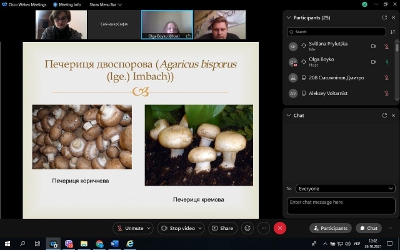Unmute the microphone

(x=130, y=228)
